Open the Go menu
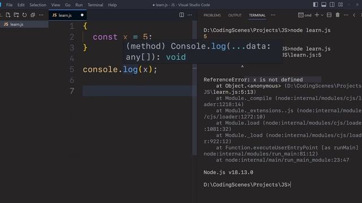This screenshot has width=362, height=203. pos(68,5)
